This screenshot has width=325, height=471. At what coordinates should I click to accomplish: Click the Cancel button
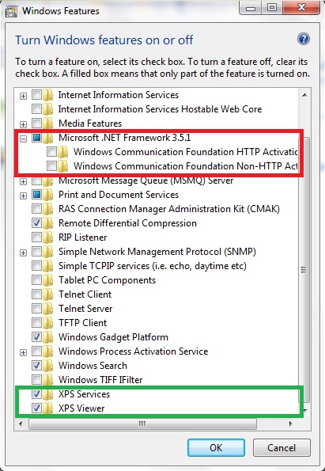(282, 447)
